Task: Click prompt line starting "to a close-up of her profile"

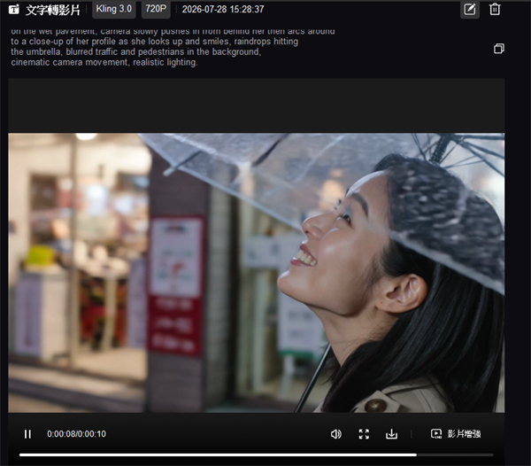Action: click(x=154, y=42)
